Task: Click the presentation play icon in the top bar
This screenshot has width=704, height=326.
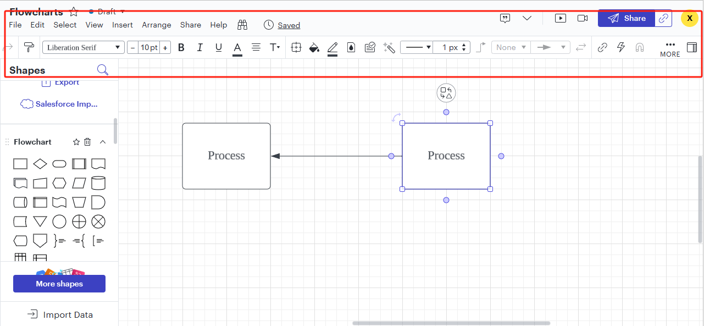Action: tap(560, 18)
